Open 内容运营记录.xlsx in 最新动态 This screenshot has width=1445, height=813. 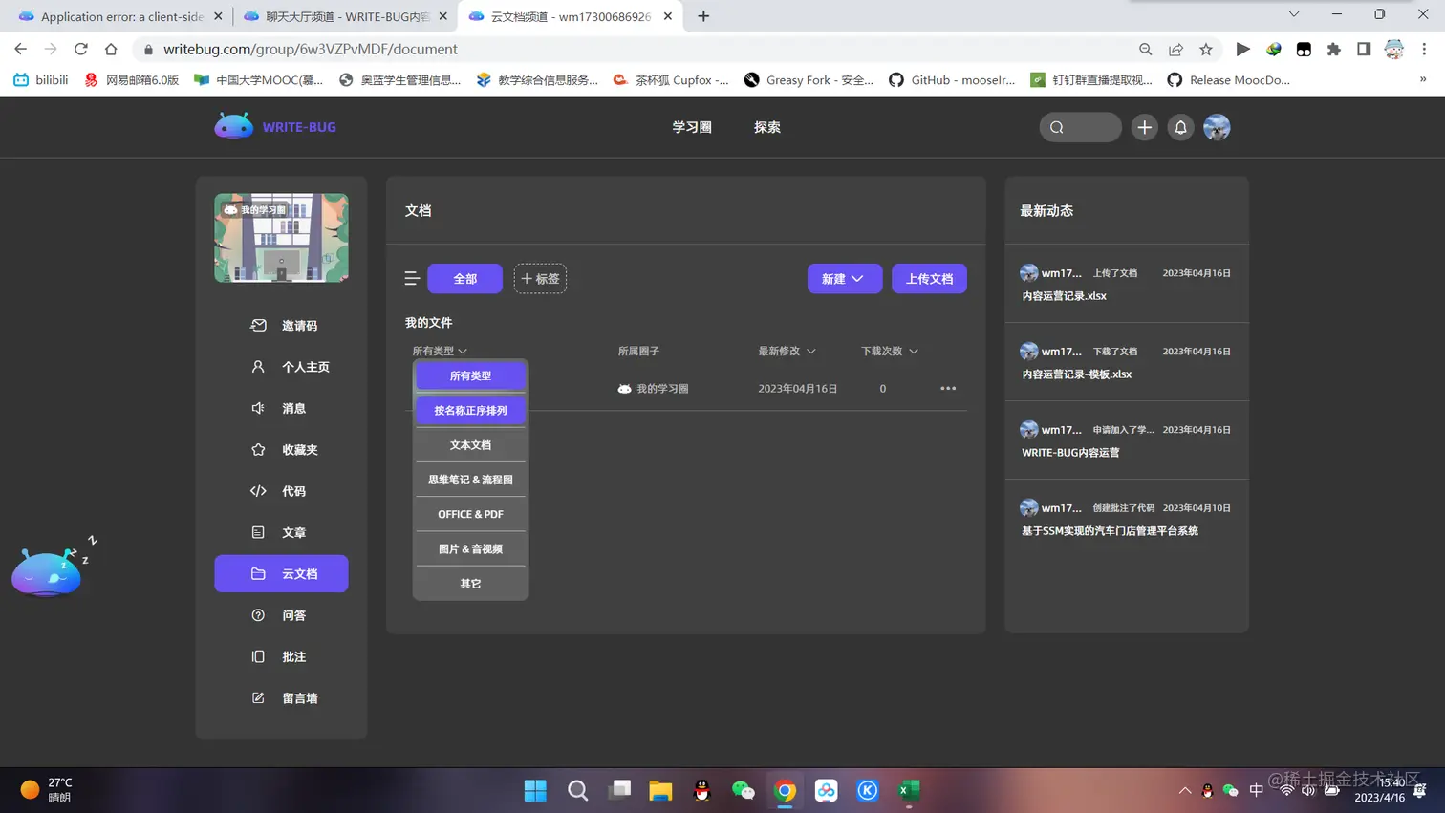pyautogui.click(x=1065, y=296)
